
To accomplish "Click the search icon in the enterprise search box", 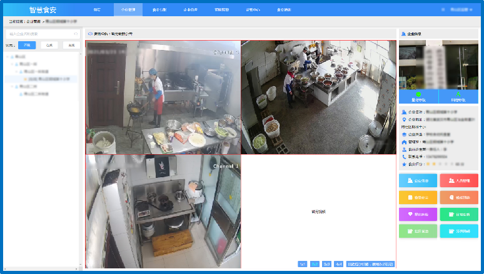I will click(76, 34).
